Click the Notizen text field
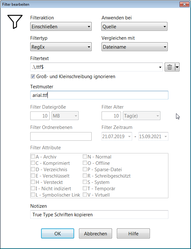The height and width of the screenshot is (249, 191). [99, 215]
